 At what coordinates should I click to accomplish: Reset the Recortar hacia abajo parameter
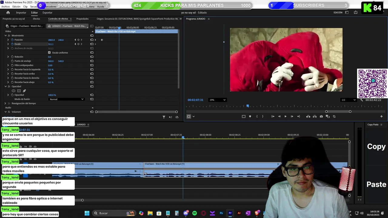tap(92, 82)
